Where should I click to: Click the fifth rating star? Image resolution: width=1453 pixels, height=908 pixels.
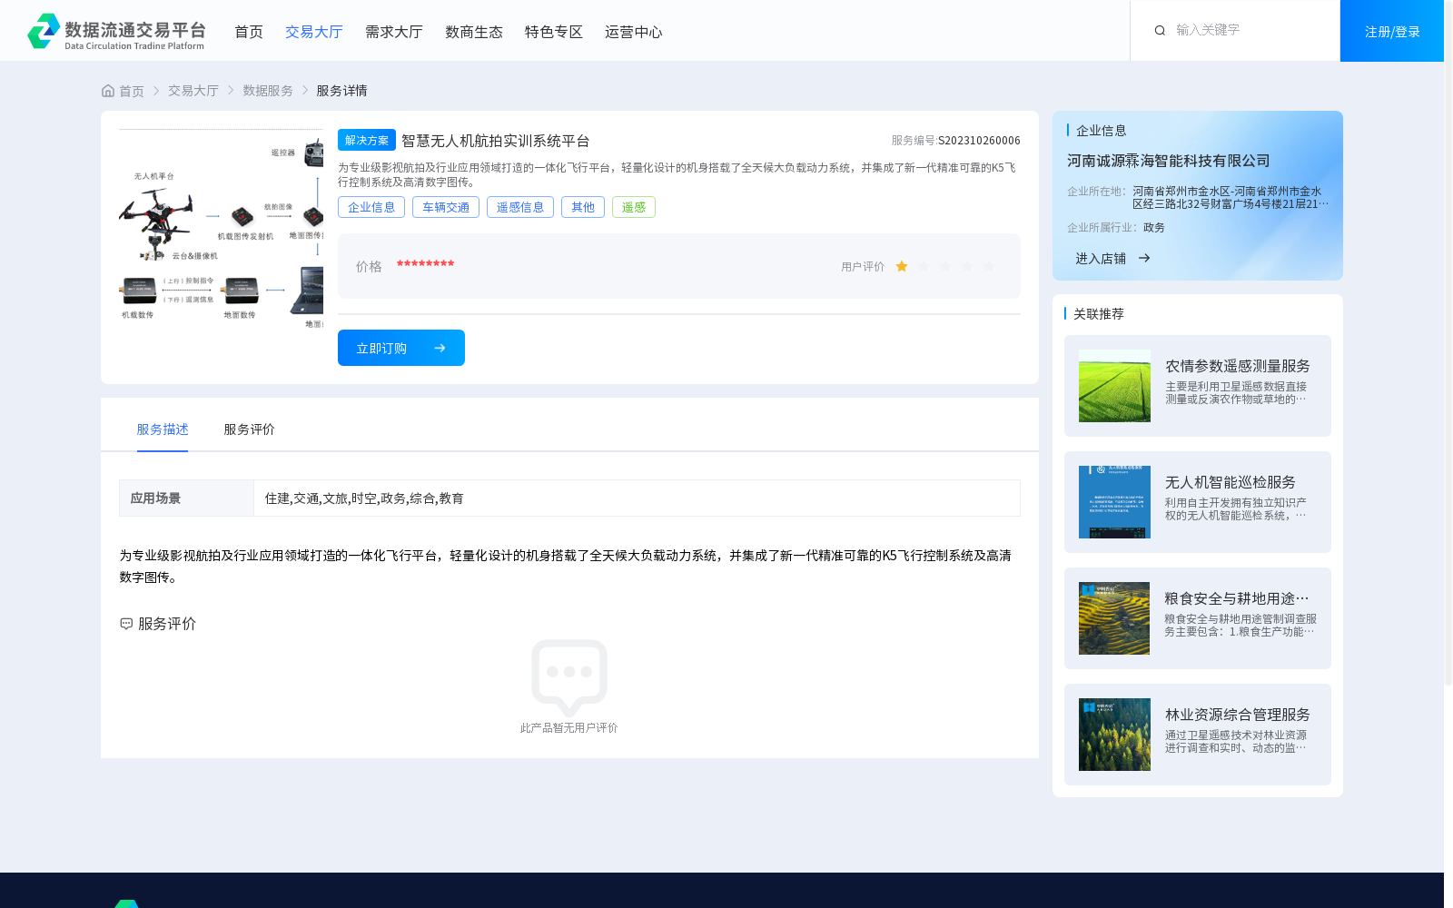click(989, 266)
